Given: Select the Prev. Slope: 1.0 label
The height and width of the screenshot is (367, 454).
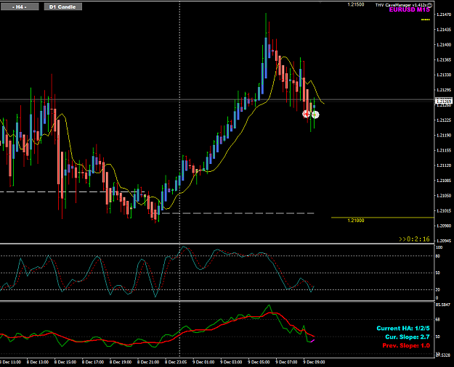Looking at the screenshot, I should 406,345.
